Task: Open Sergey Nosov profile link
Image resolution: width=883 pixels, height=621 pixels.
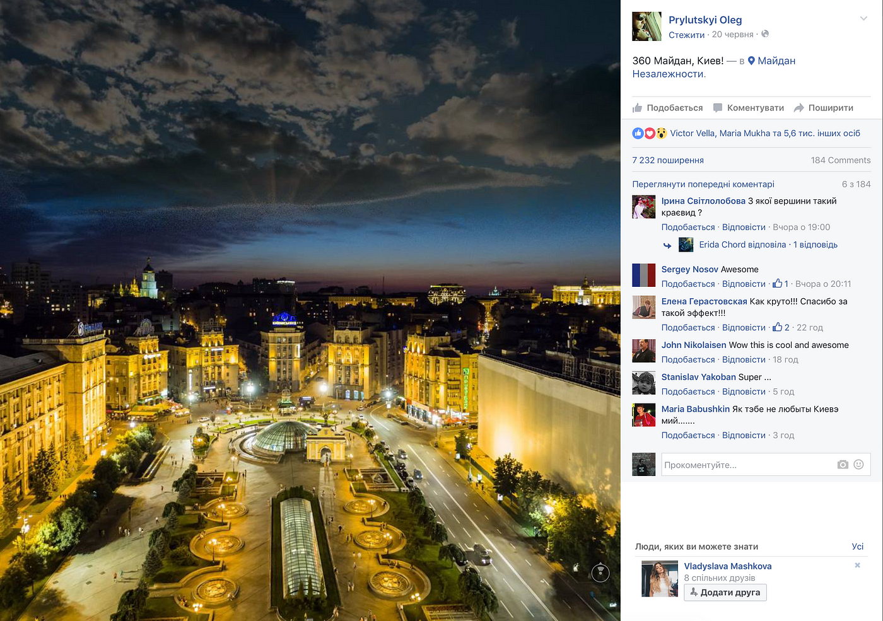Action: pos(690,269)
